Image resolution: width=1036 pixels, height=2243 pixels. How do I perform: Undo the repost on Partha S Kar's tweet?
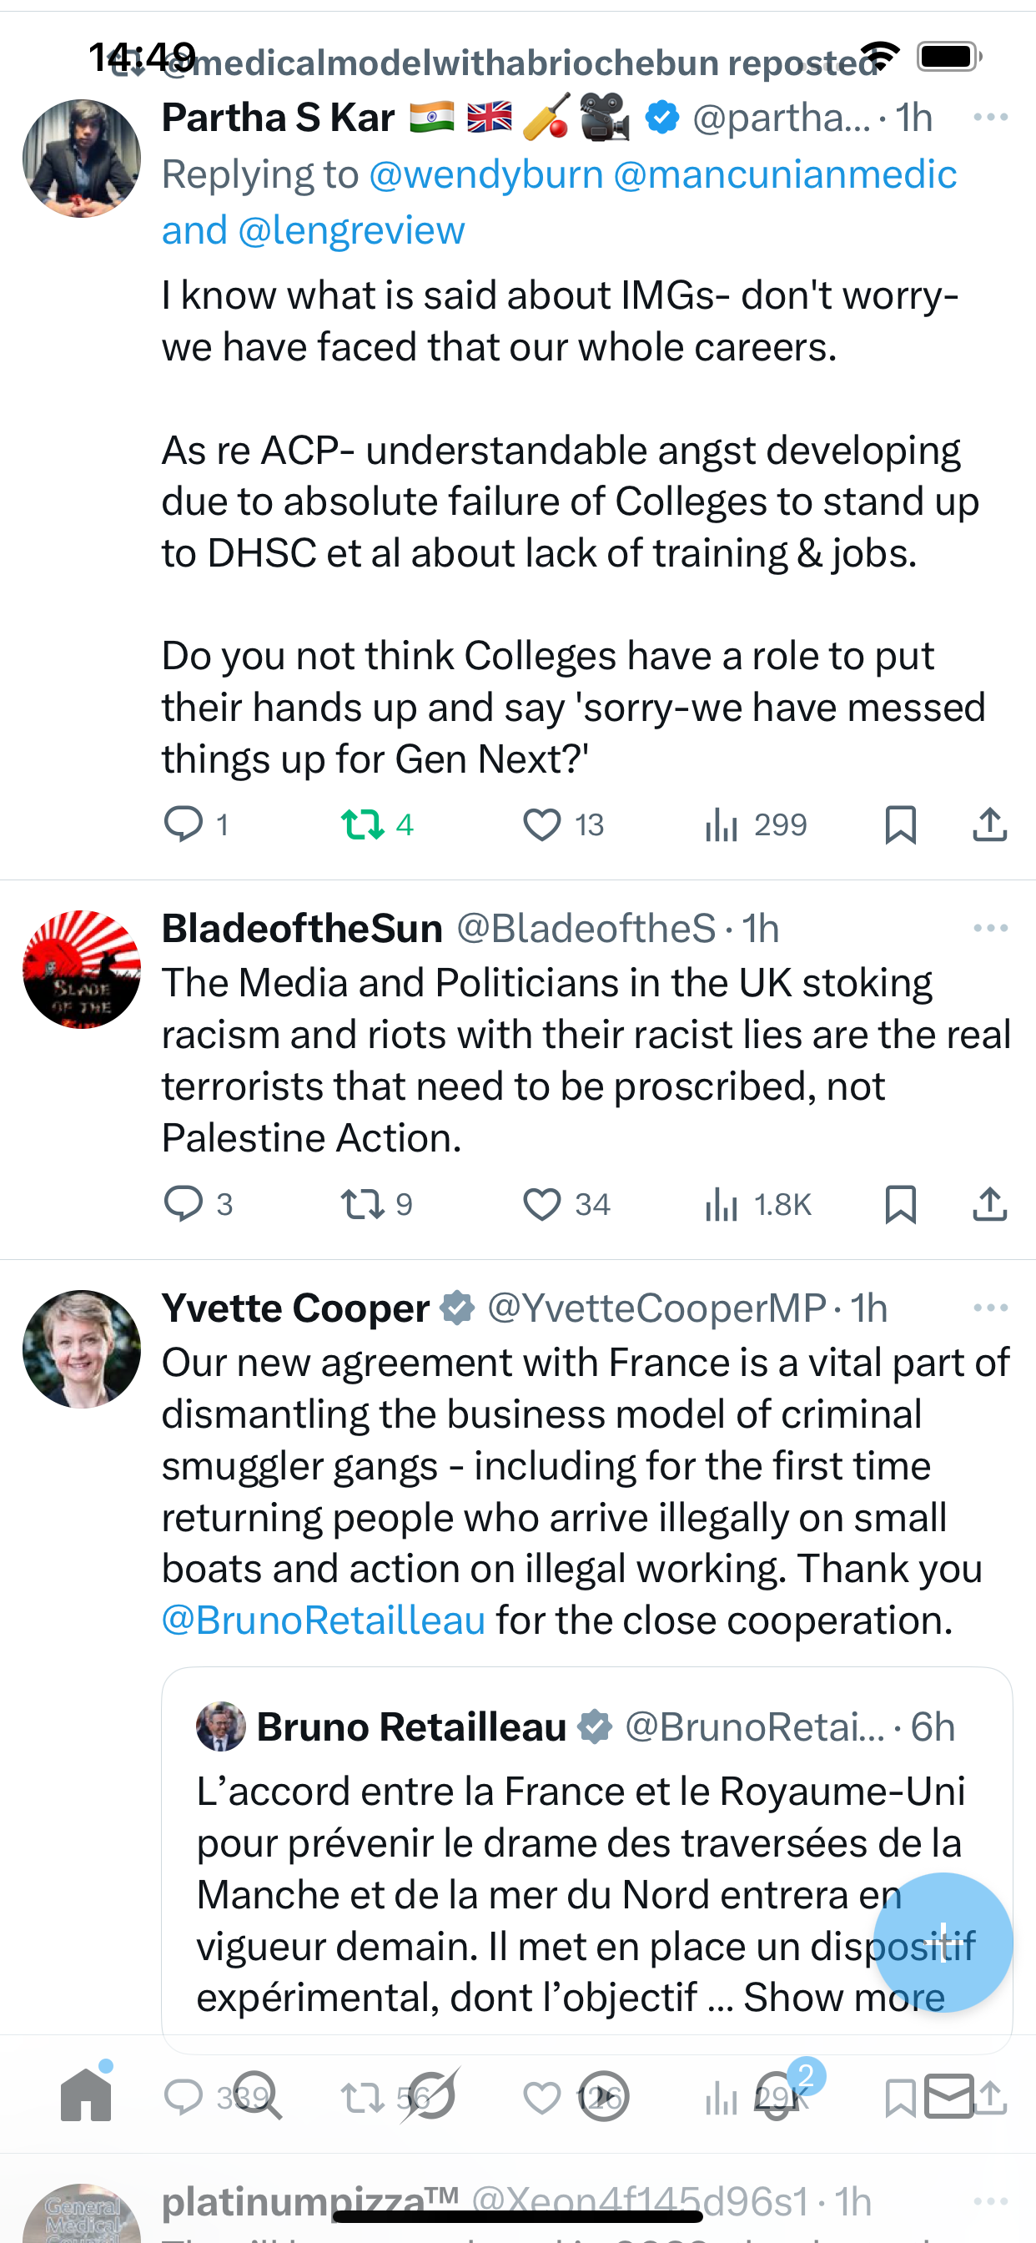[362, 824]
